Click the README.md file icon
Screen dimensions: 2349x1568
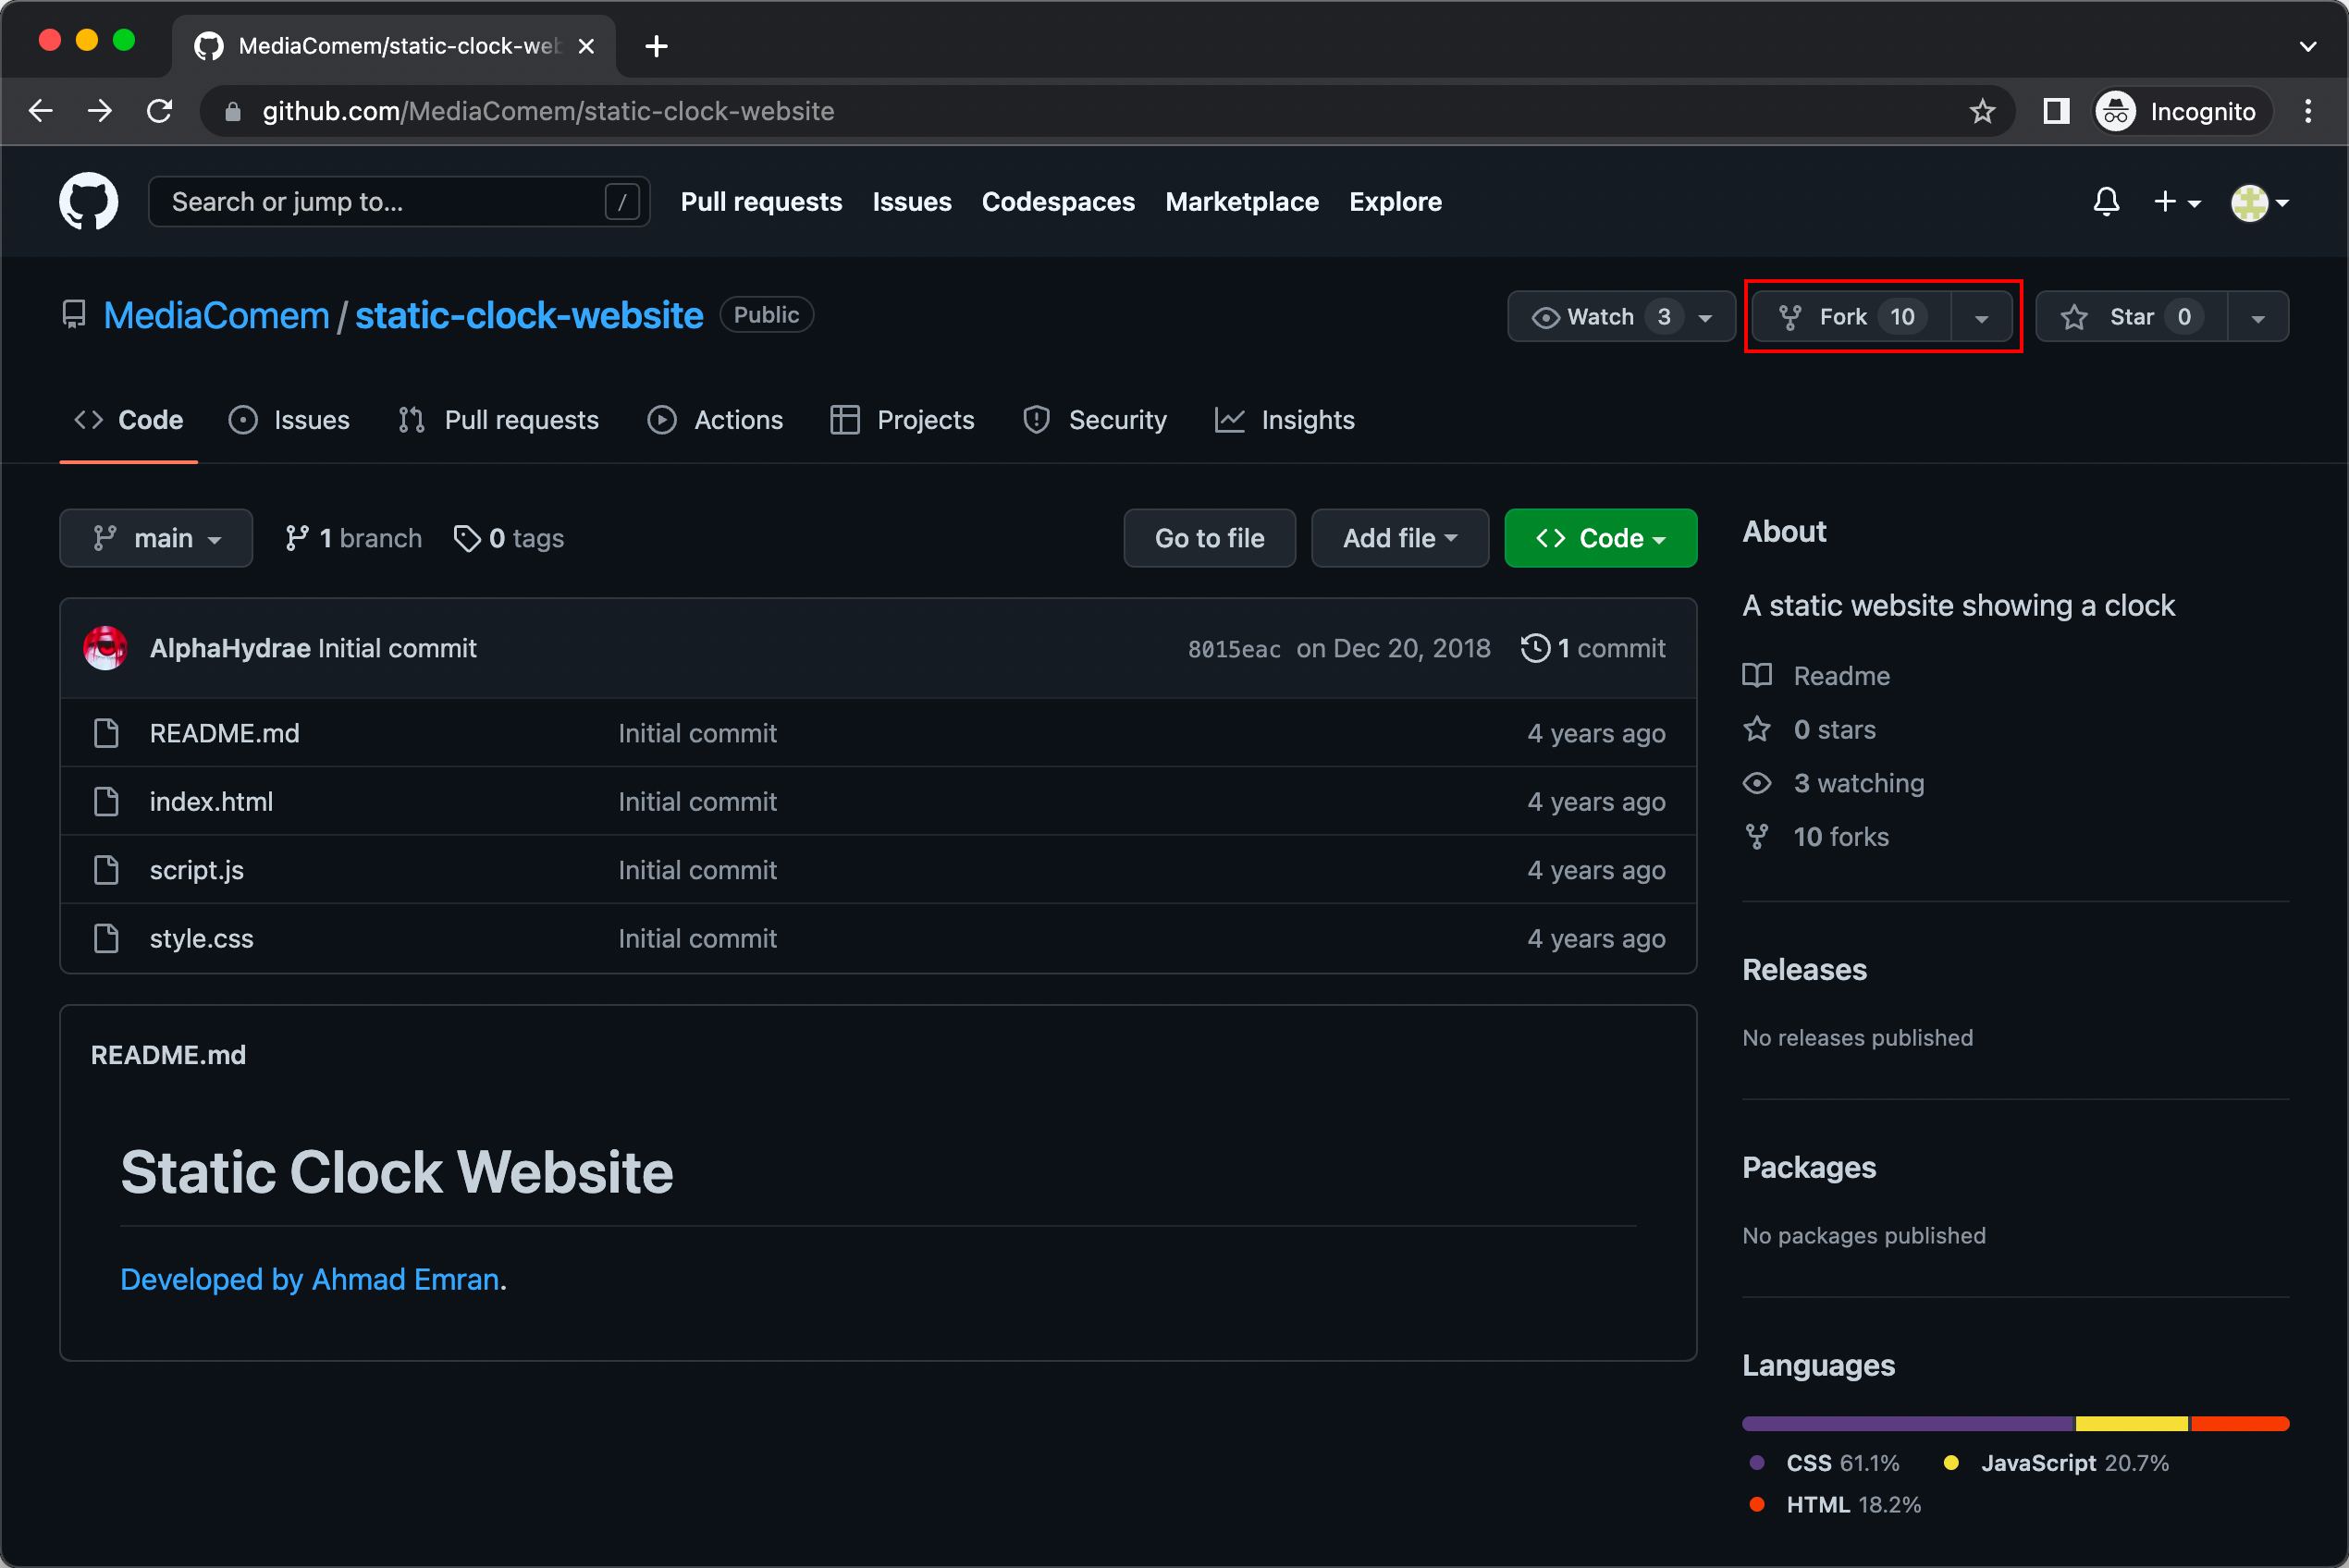[x=106, y=733]
